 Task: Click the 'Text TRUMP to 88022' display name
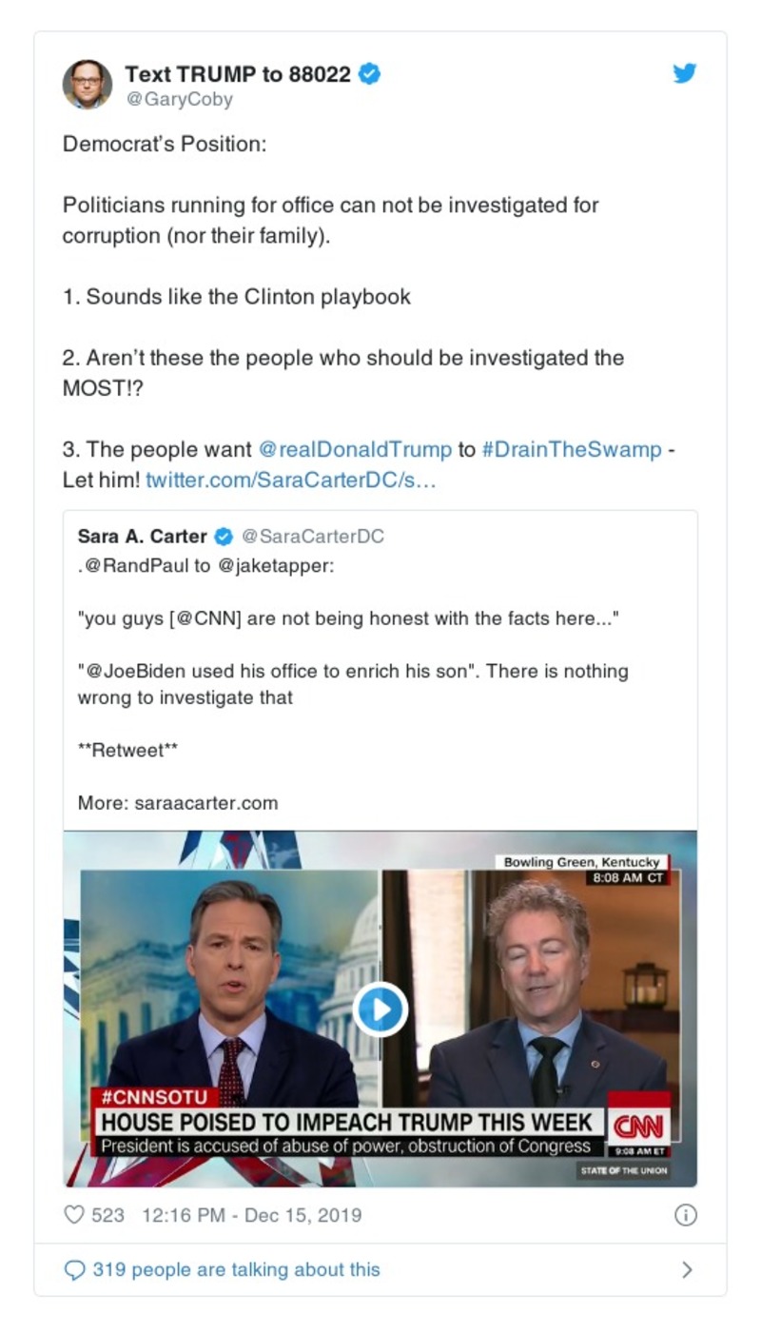click(x=238, y=73)
